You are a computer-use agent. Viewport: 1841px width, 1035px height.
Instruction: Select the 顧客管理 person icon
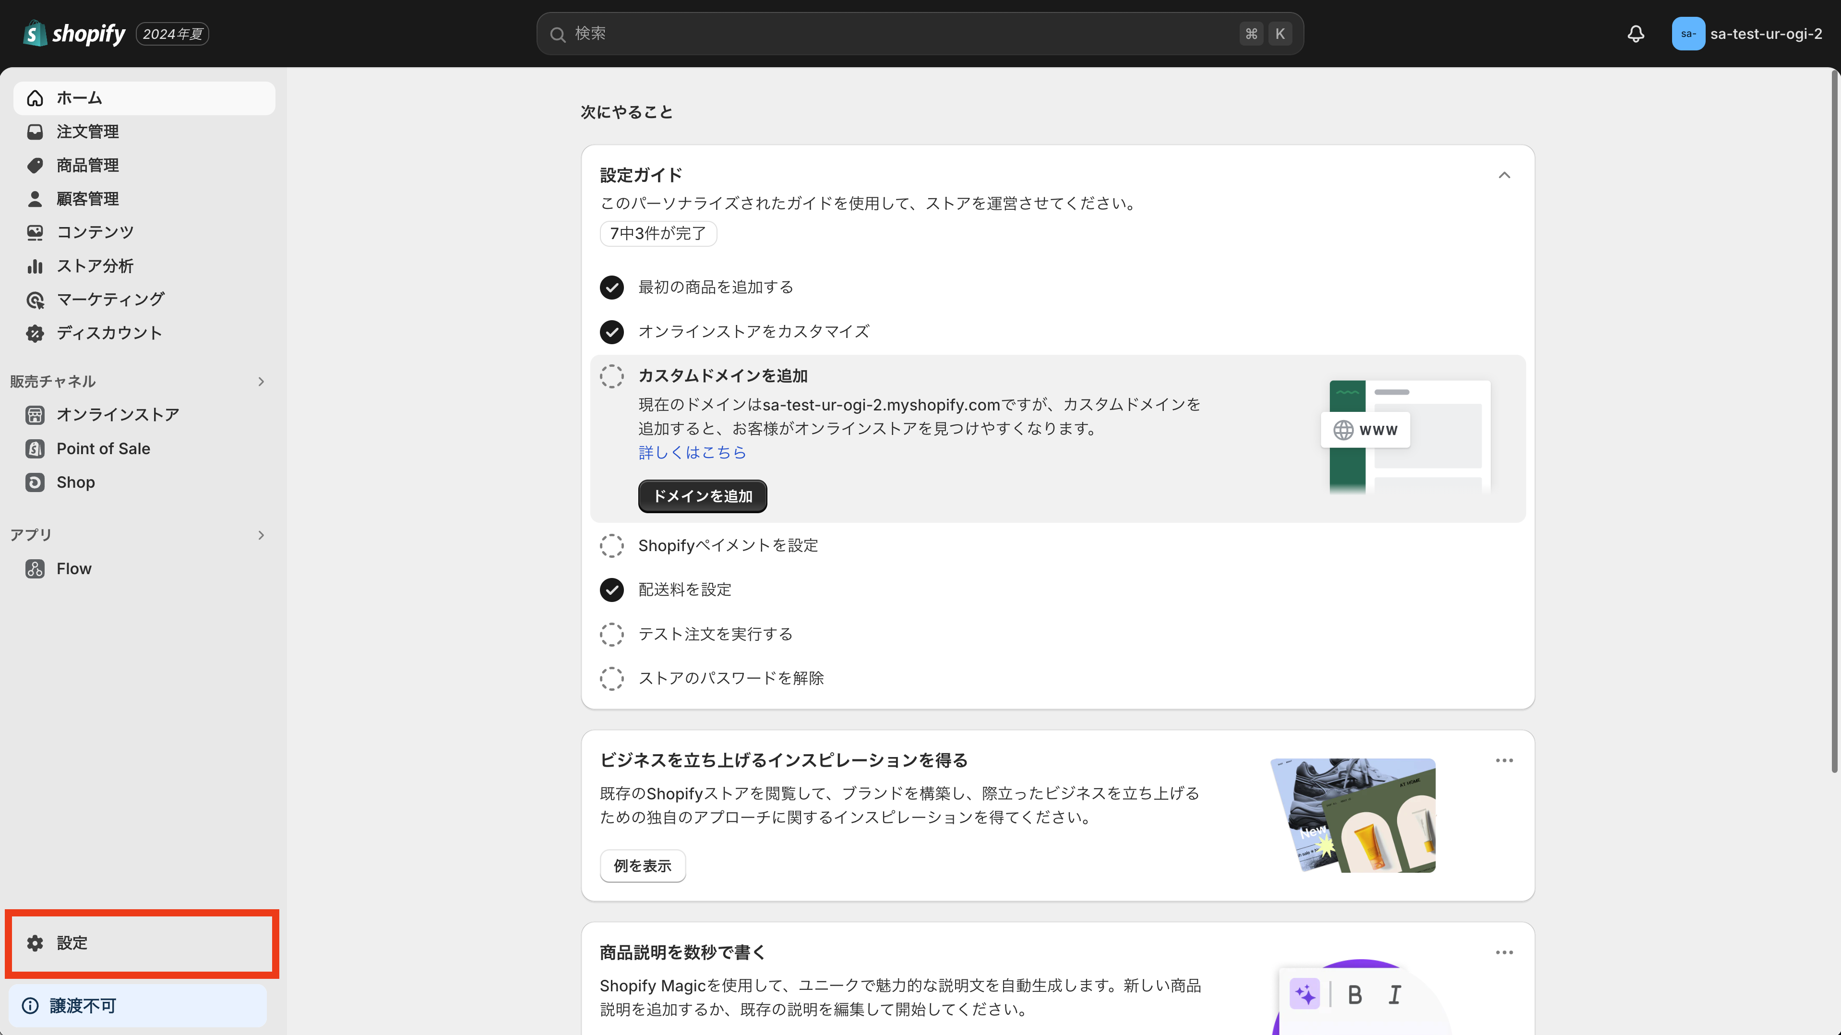pos(34,199)
